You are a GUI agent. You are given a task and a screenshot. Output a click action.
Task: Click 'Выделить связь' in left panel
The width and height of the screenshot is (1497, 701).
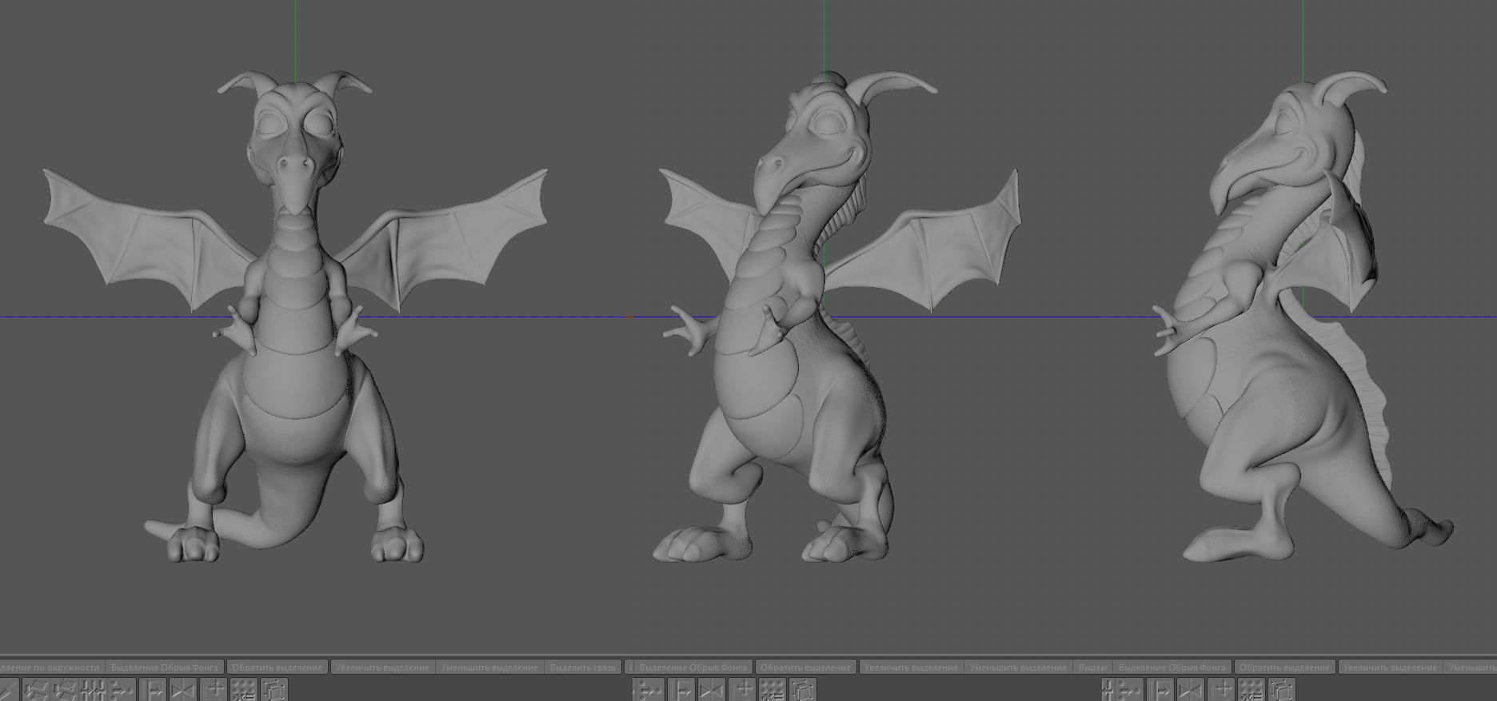coord(583,667)
